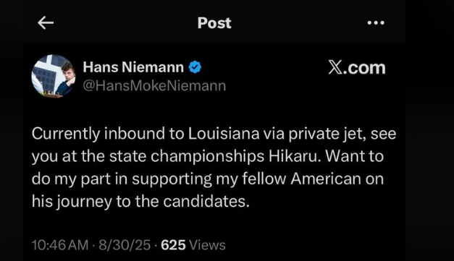Image resolution: width=454 pixels, height=261 pixels.
Task: Click the phrase state championships
Action: pos(187,157)
